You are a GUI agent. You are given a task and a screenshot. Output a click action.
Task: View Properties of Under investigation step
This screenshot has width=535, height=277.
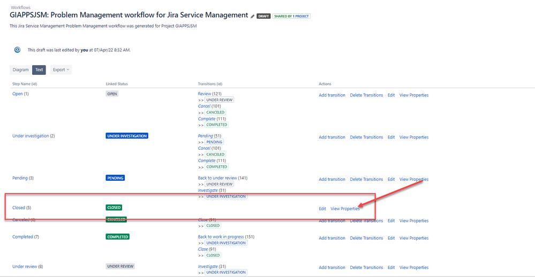(x=414, y=137)
